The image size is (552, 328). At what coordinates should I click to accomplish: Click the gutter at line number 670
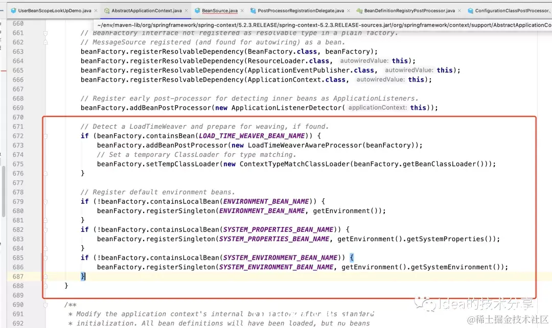(18, 117)
